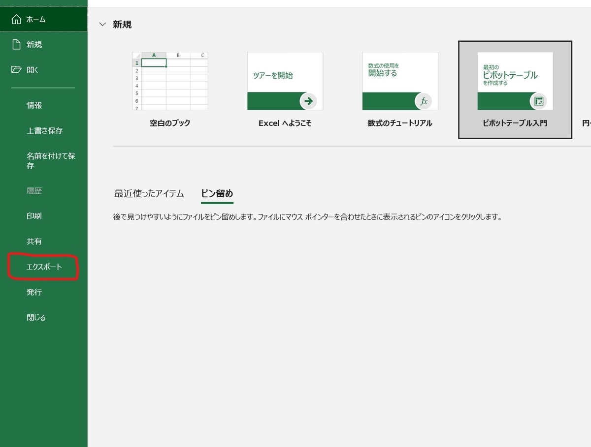Click 共有 to share the workbook
591x447 pixels.
tap(33, 241)
